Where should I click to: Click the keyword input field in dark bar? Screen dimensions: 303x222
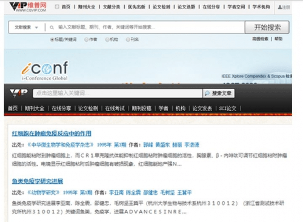coord(118,93)
